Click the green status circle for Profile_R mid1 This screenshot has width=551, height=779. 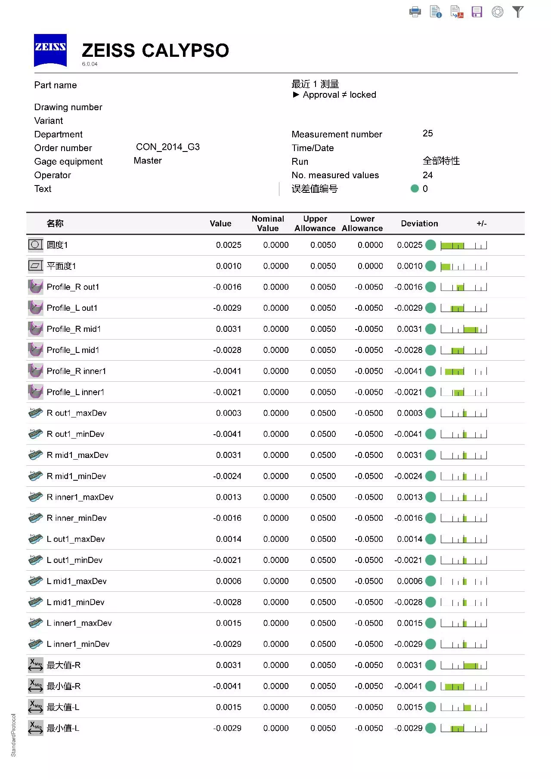[430, 329]
